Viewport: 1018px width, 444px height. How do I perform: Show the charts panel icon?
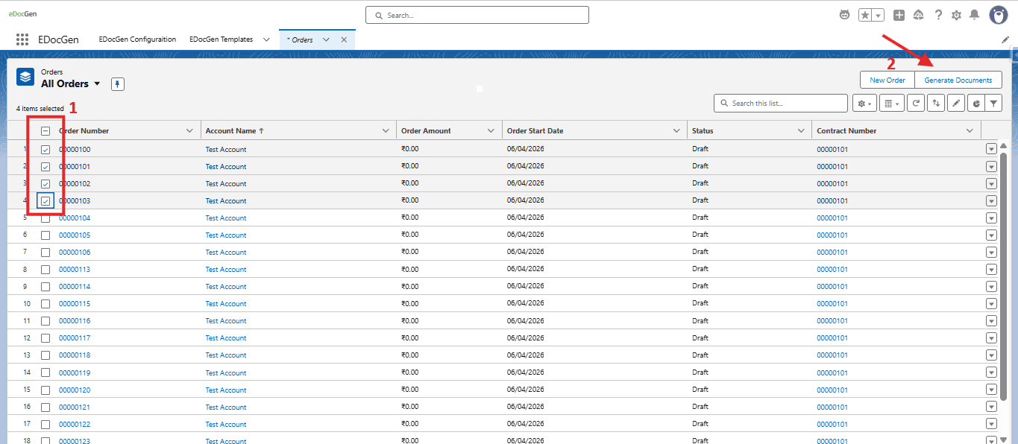click(975, 104)
